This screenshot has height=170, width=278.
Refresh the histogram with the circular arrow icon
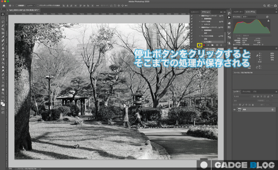[x=267, y=17]
